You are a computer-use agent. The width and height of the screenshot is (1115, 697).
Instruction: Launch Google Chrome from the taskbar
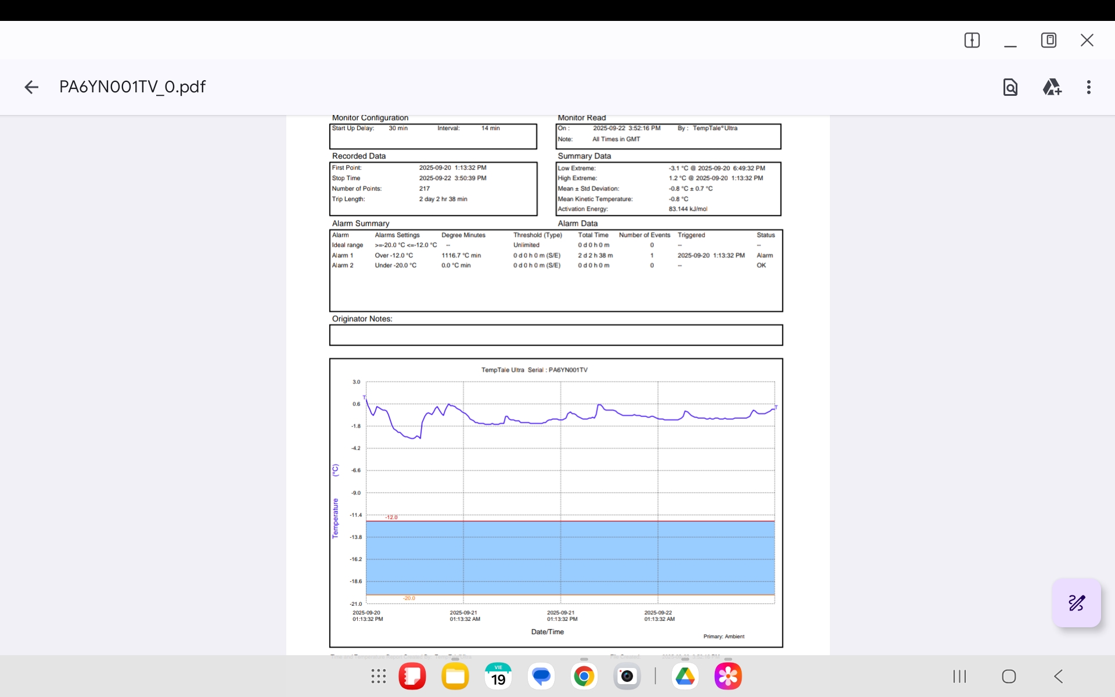pyautogui.click(x=584, y=676)
